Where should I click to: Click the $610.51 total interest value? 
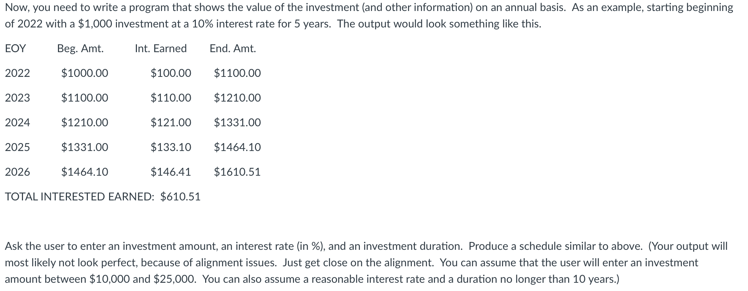tap(180, 197)
